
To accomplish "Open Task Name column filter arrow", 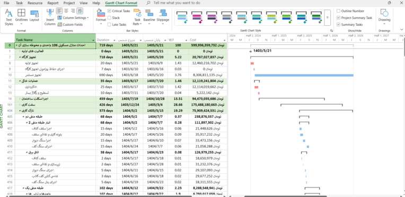I will point(93,40).
